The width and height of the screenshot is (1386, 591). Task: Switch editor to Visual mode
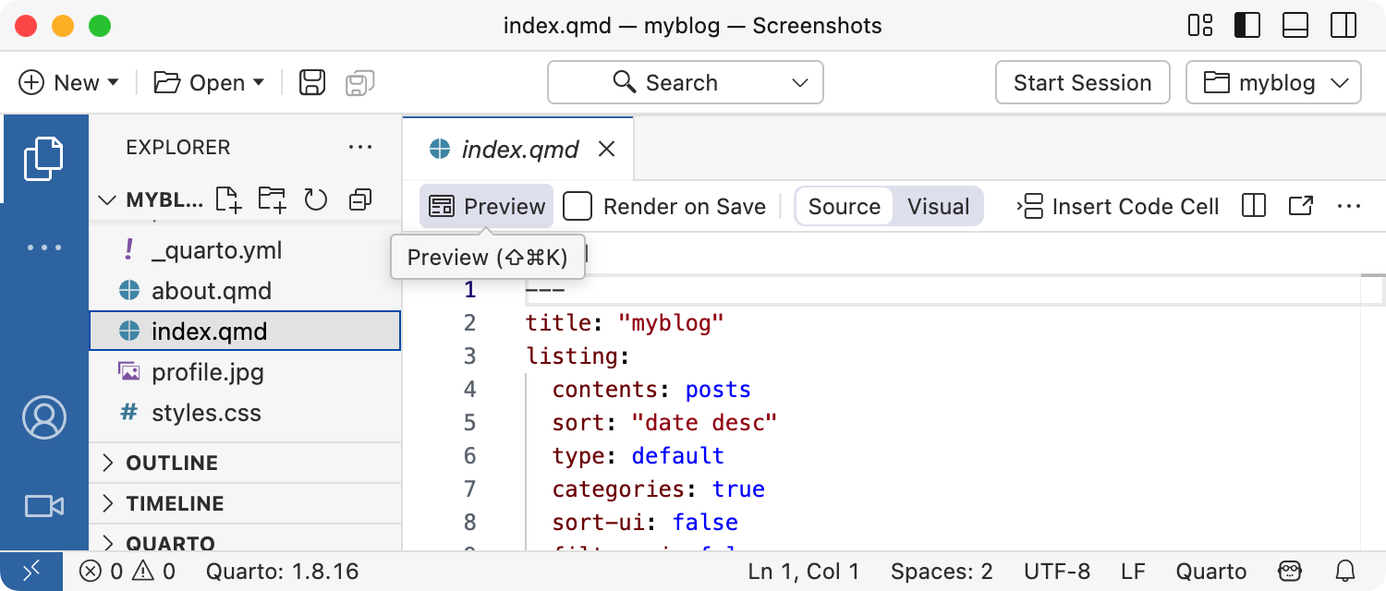938,206
